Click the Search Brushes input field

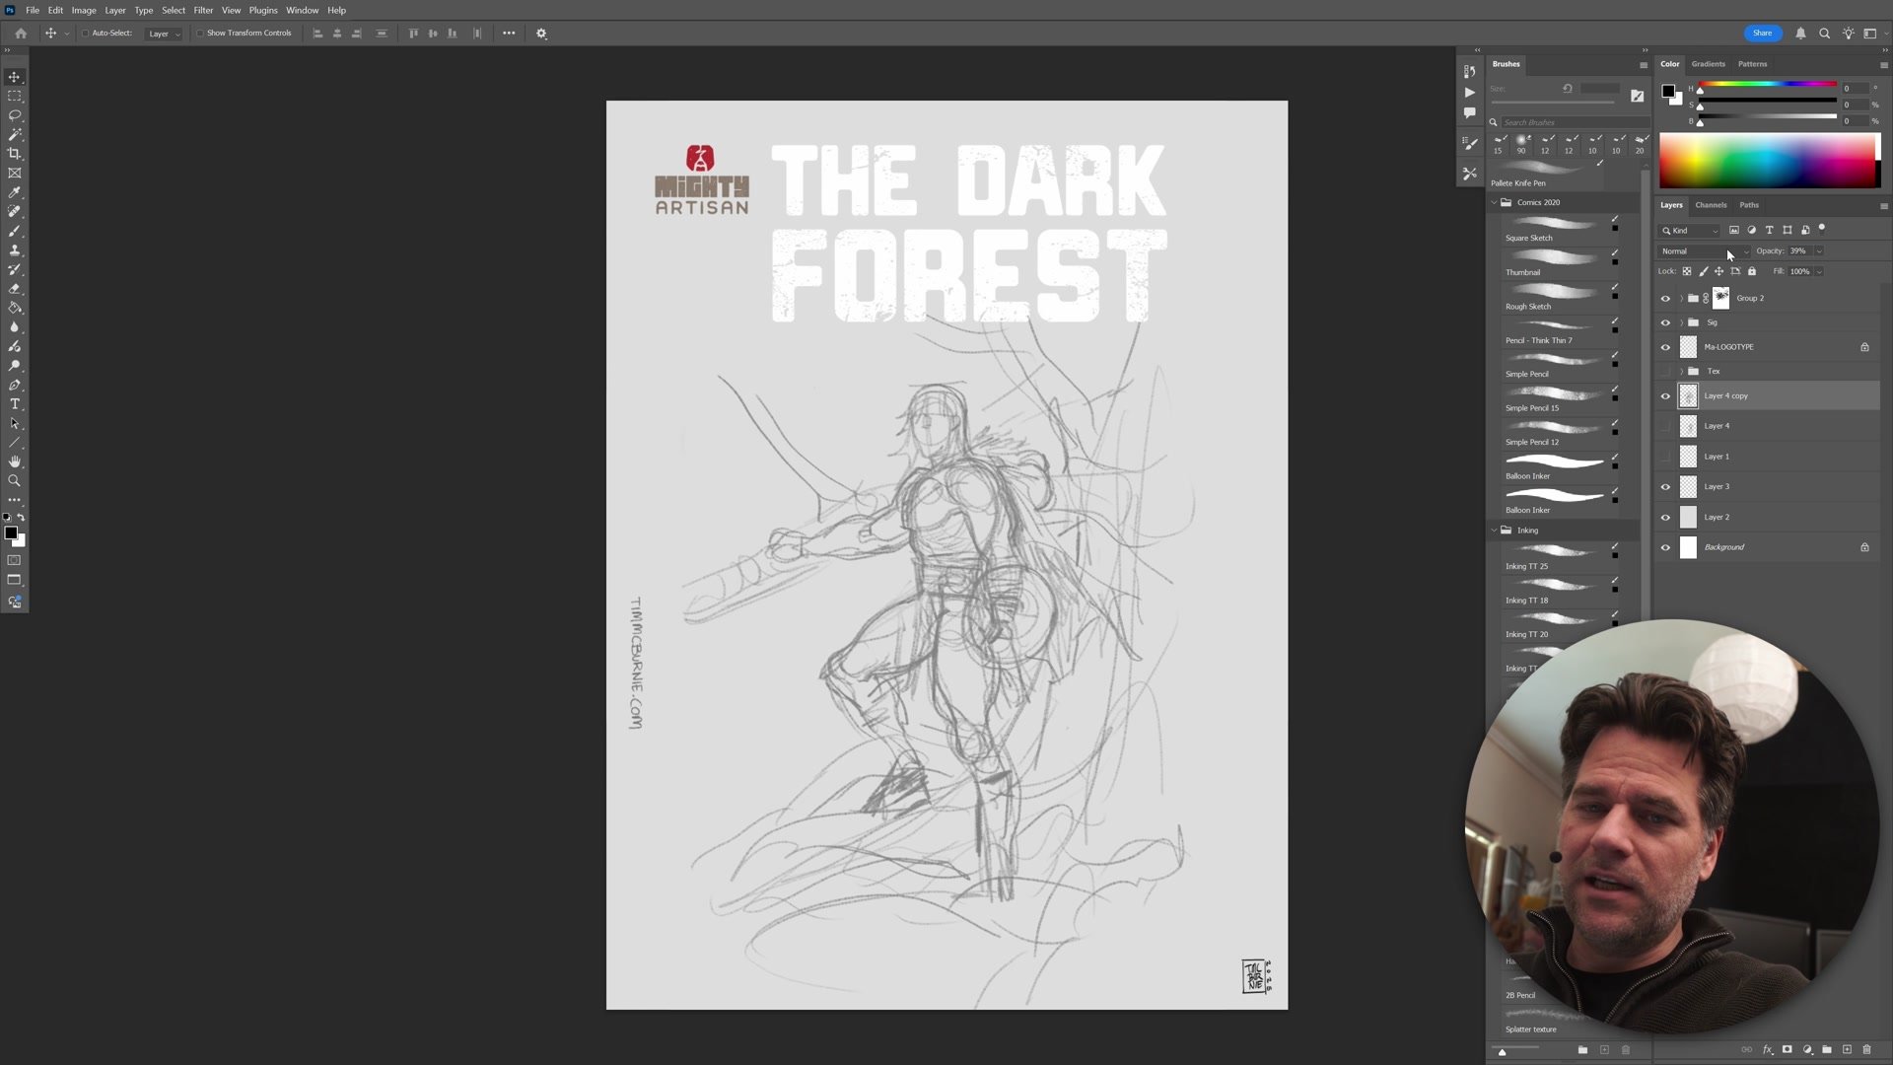pos(1568,122)
